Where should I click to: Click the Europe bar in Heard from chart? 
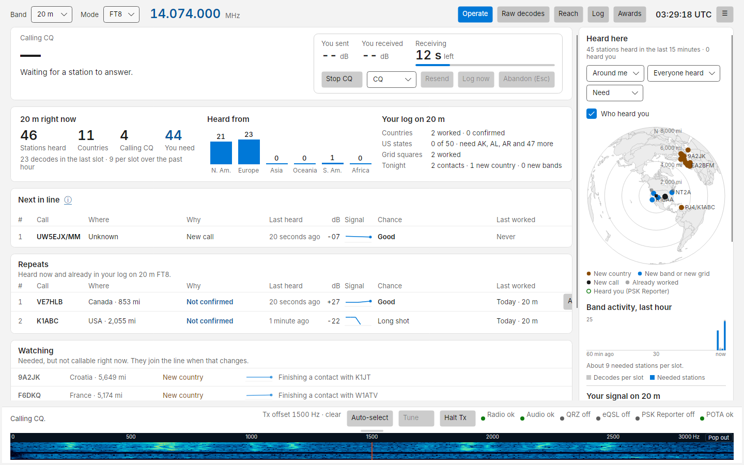coord(249,152)
